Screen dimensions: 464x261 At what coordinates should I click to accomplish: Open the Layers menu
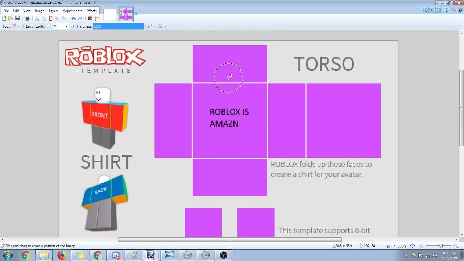(x=54, y=11)
